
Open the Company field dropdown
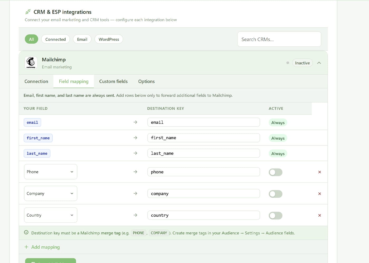(x=51, y=193)
